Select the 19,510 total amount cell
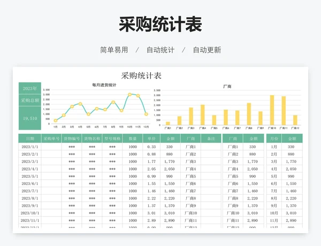 (30, 118)
